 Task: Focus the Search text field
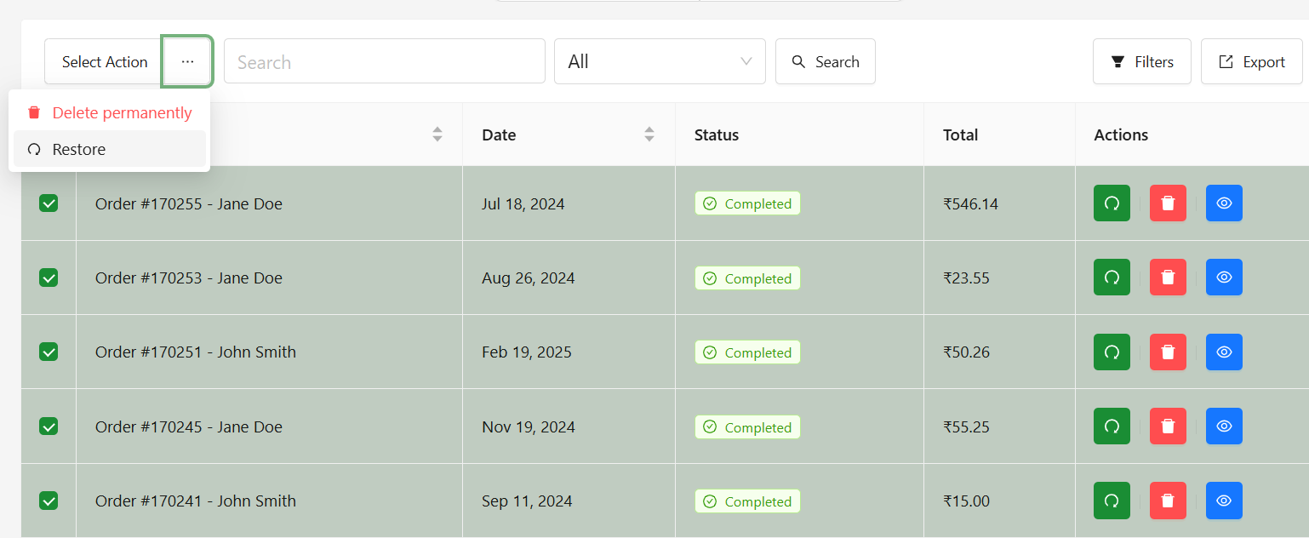pos(385,61)
